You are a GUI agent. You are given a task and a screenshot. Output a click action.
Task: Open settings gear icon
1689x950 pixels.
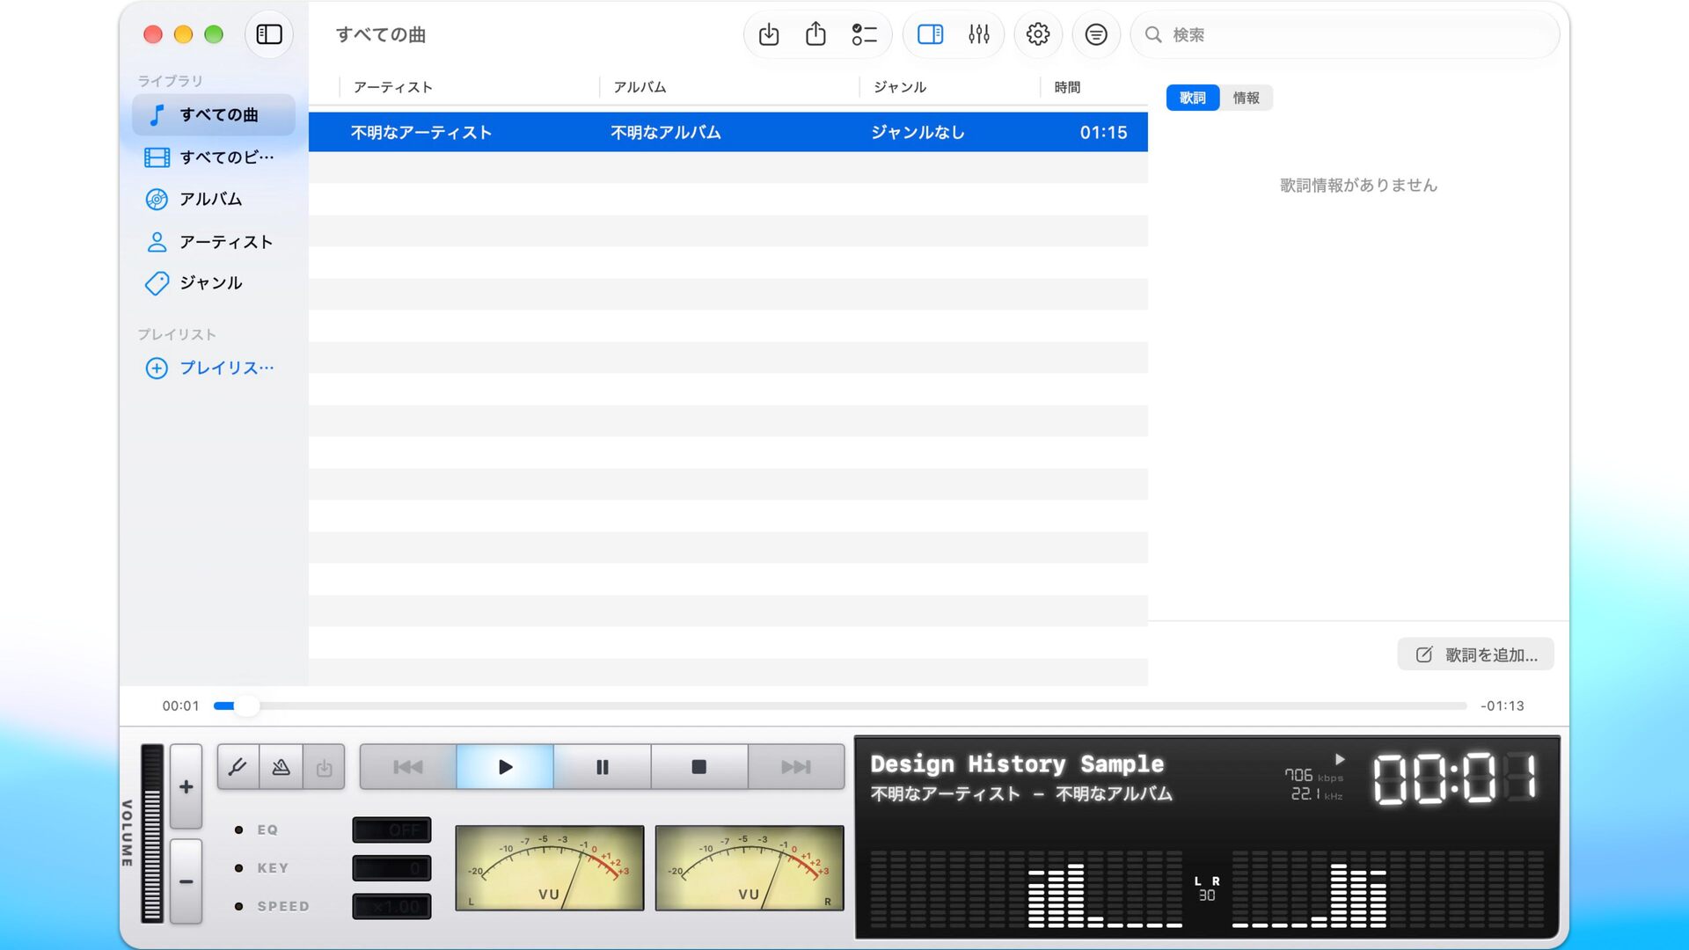(1038, 34)
